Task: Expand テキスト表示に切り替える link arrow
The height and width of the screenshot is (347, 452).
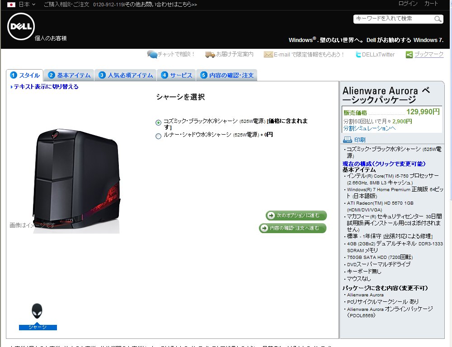Action: pyautogui.click(x=11, y=87)
